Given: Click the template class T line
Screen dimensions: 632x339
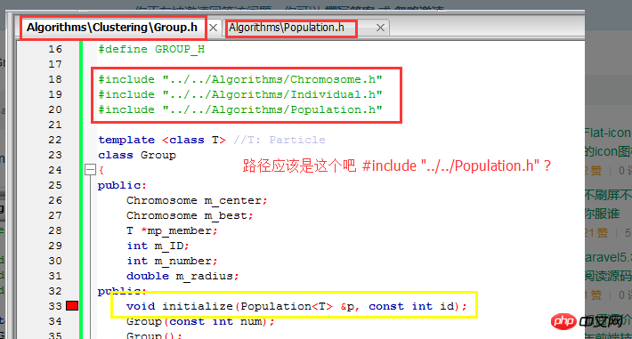Looking at the screenshot, I should (212, 140).
